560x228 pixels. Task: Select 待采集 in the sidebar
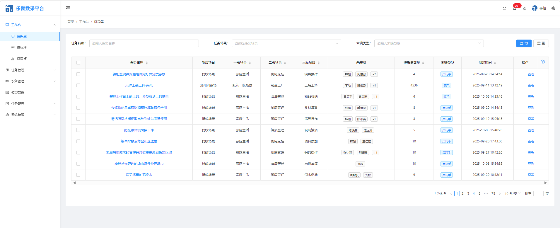coord(30,36)
